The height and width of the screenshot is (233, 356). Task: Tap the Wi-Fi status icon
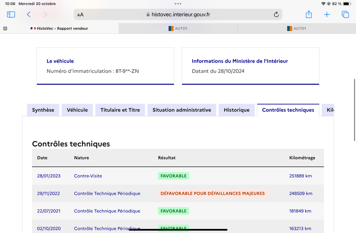pyautogui.click(x=324, y=4)
